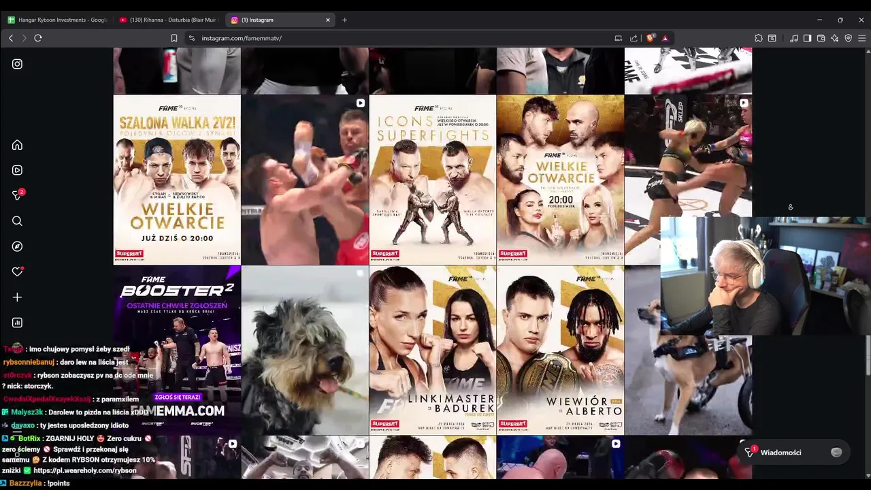The width and height of the screenshot is (871, 490).
Task: Open Brave VPN shield icon
Action: (848, 38)
